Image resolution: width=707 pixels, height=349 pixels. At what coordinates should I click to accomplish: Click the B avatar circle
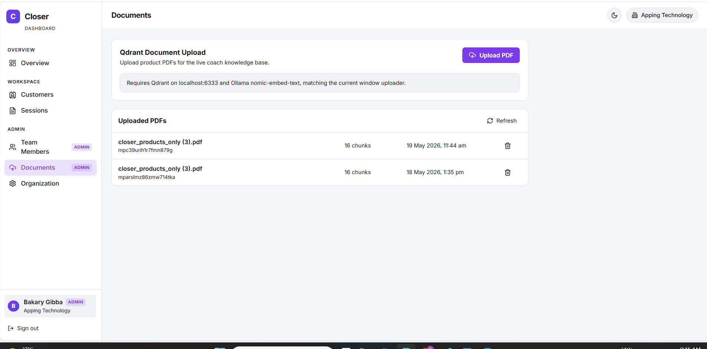(x=13, y=306)
